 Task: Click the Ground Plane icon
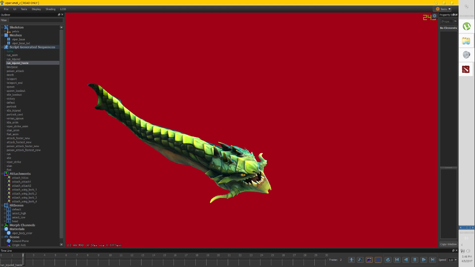click(x=9, y=241)
